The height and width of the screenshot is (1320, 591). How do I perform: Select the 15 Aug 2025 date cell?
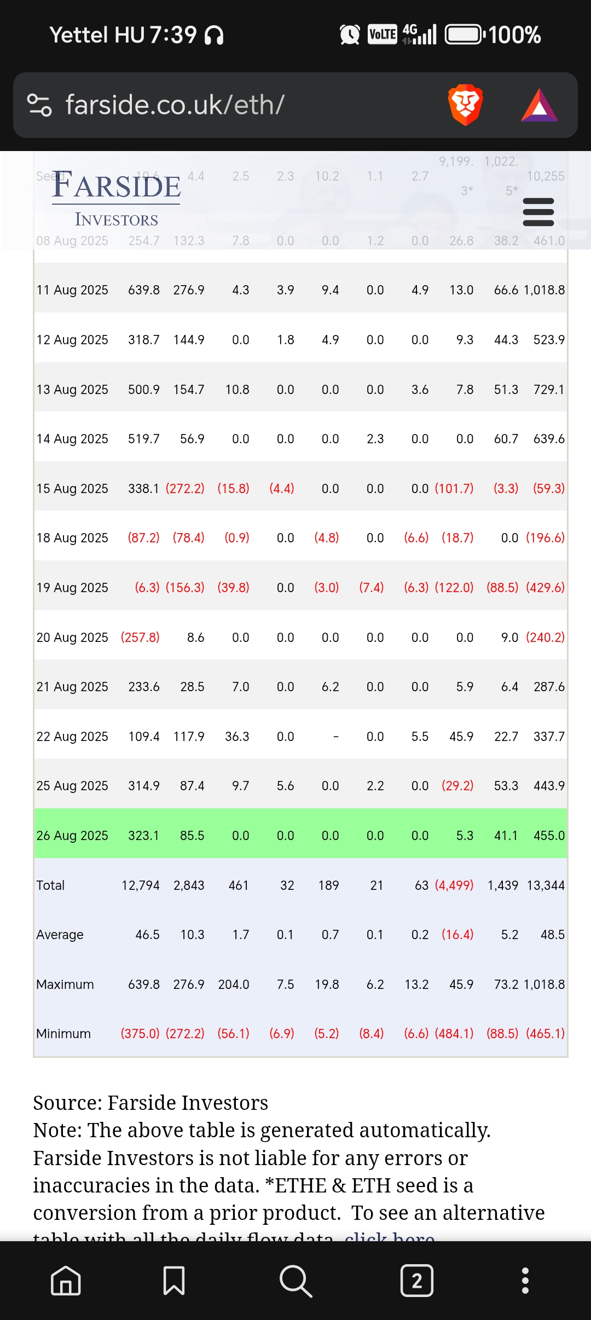[x=72, y=489]
